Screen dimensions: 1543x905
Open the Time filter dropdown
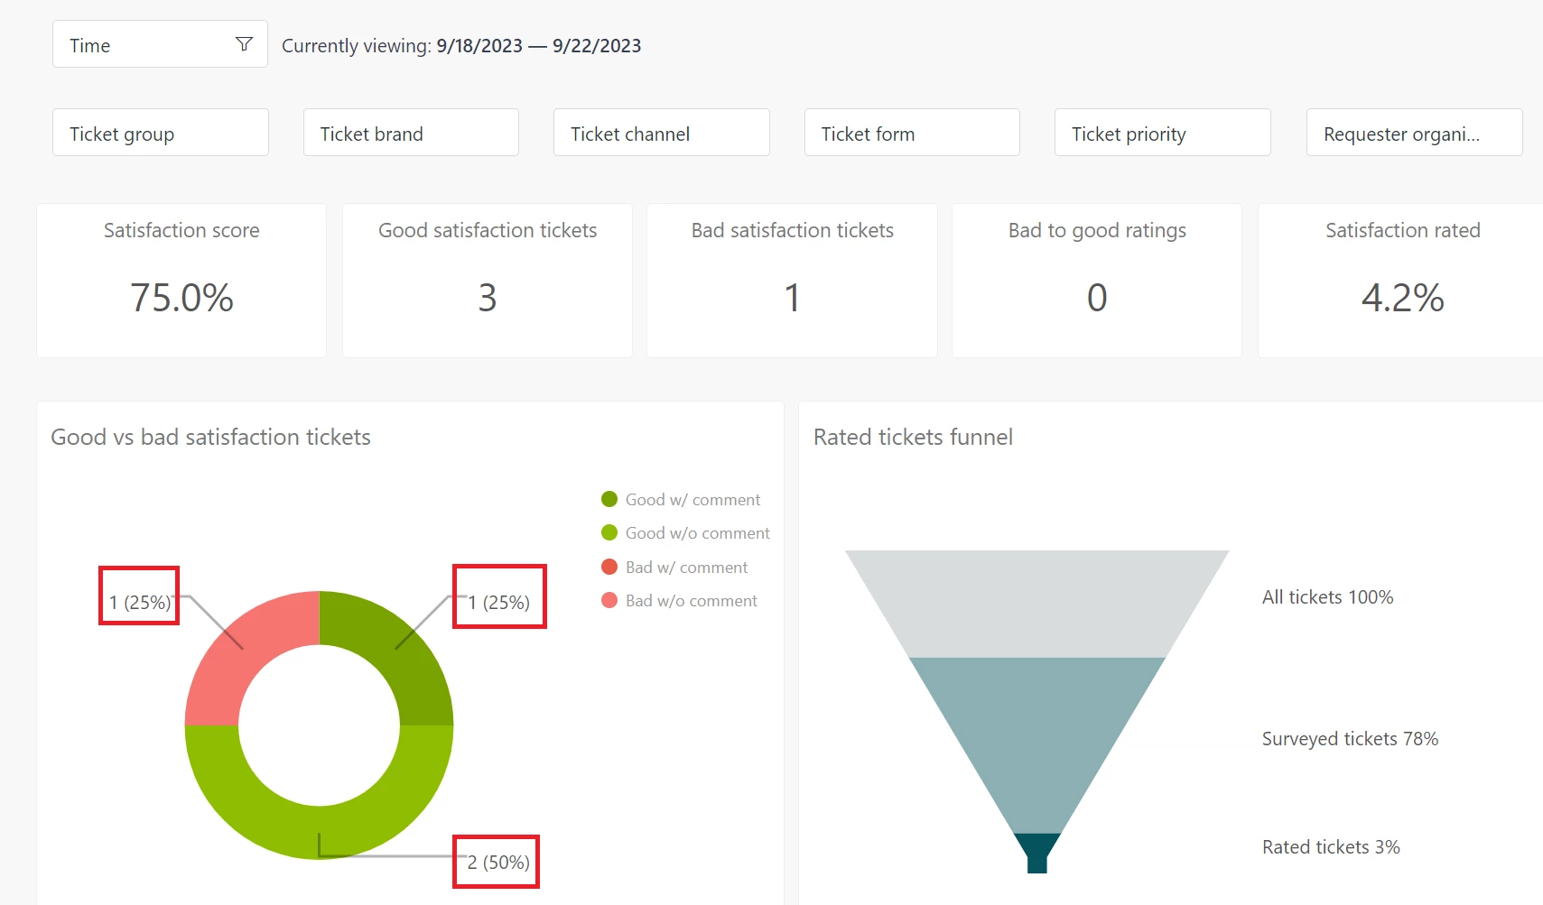point(160,44)
